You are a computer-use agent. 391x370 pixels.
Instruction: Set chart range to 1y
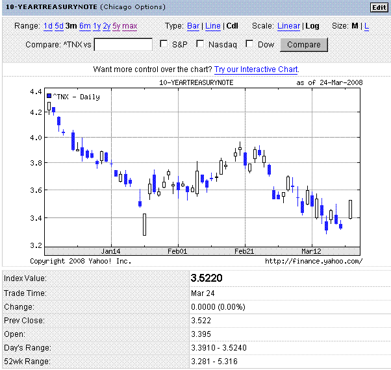[97, 26]
